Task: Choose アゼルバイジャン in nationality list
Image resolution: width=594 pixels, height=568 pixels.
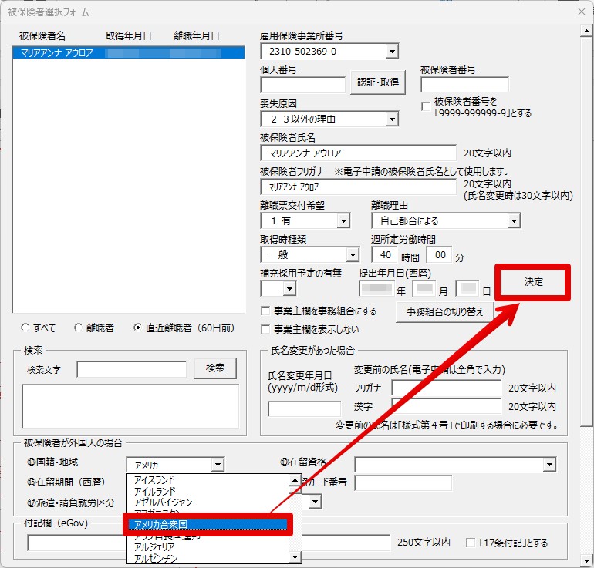Action: tap(208, 502)
